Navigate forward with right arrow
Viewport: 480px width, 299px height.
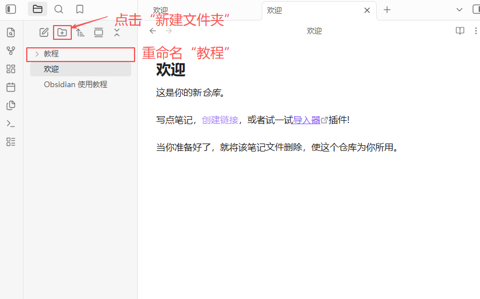pos(169,31)
